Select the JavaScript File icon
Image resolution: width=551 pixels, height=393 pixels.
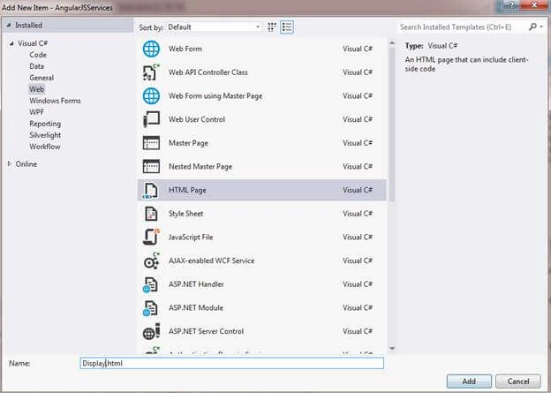point(151,238)
